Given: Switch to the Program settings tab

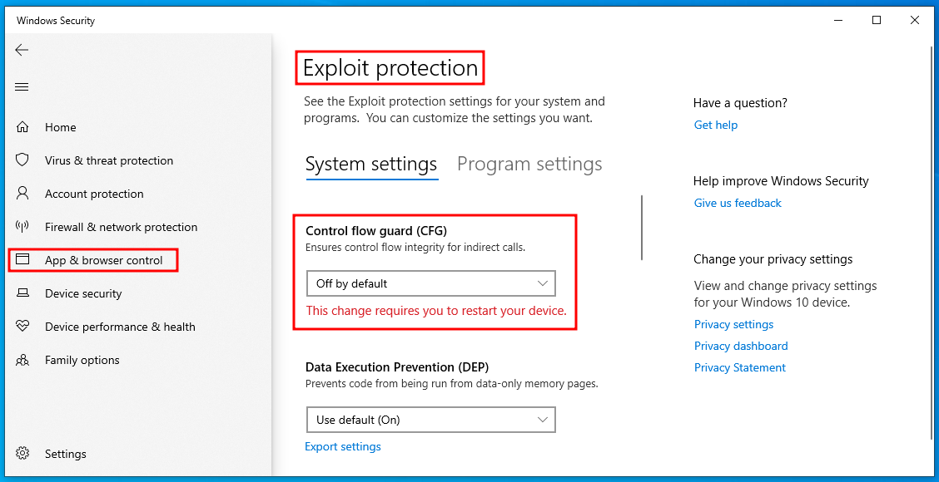Looking at the screenshot, I should coord(529,165).
